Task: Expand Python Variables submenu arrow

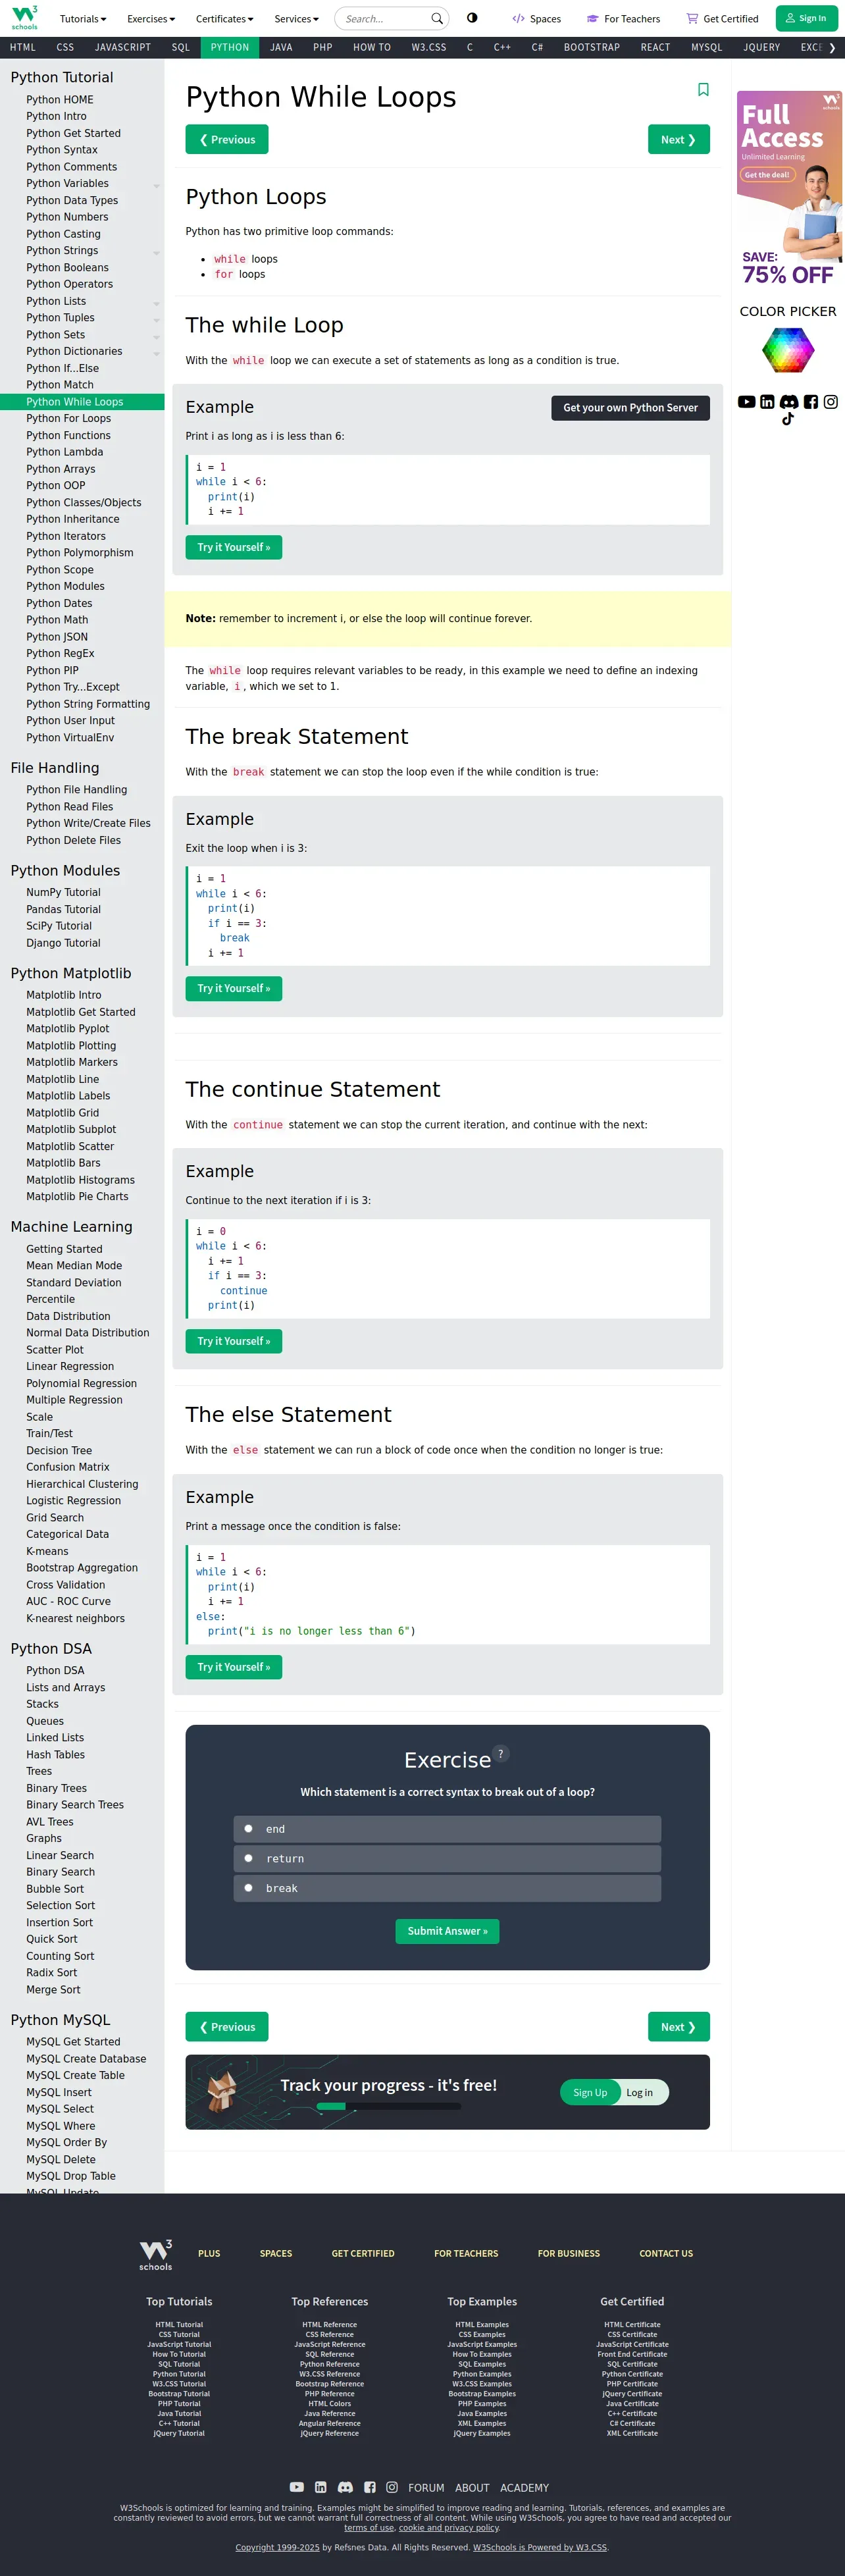Action: [156, 186]
